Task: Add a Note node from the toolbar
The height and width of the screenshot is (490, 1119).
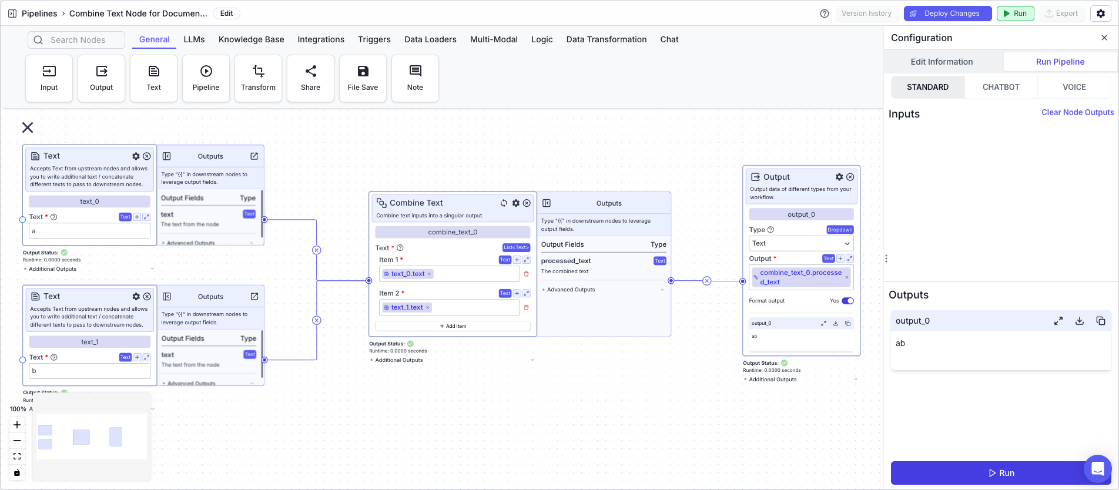Action: click(415, 78)
